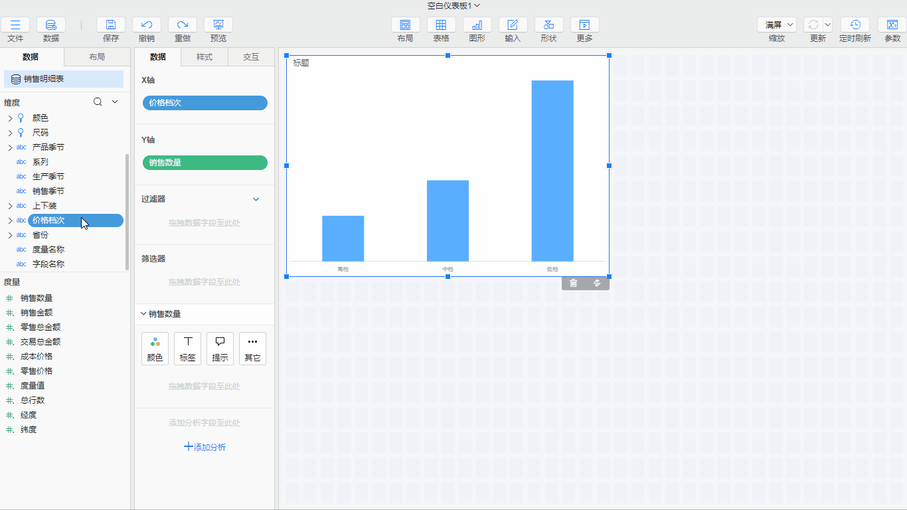Expand the 过滤器 section chevron
907x510 pixels.
(x=256, y=199)
